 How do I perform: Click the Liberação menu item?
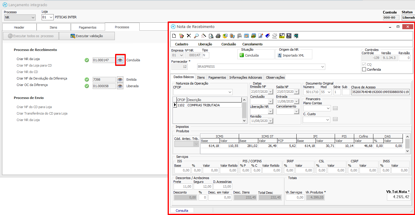coord(205,44)
